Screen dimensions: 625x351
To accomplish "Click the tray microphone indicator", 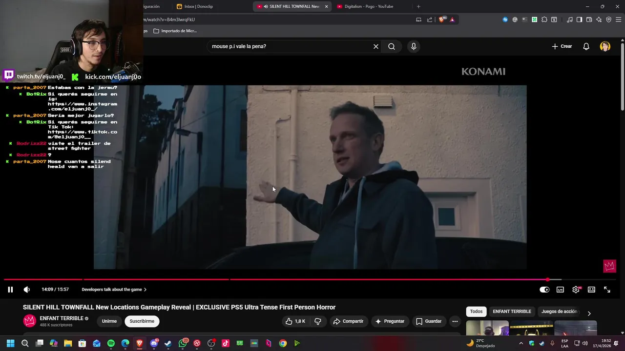I will coord(552,343).
